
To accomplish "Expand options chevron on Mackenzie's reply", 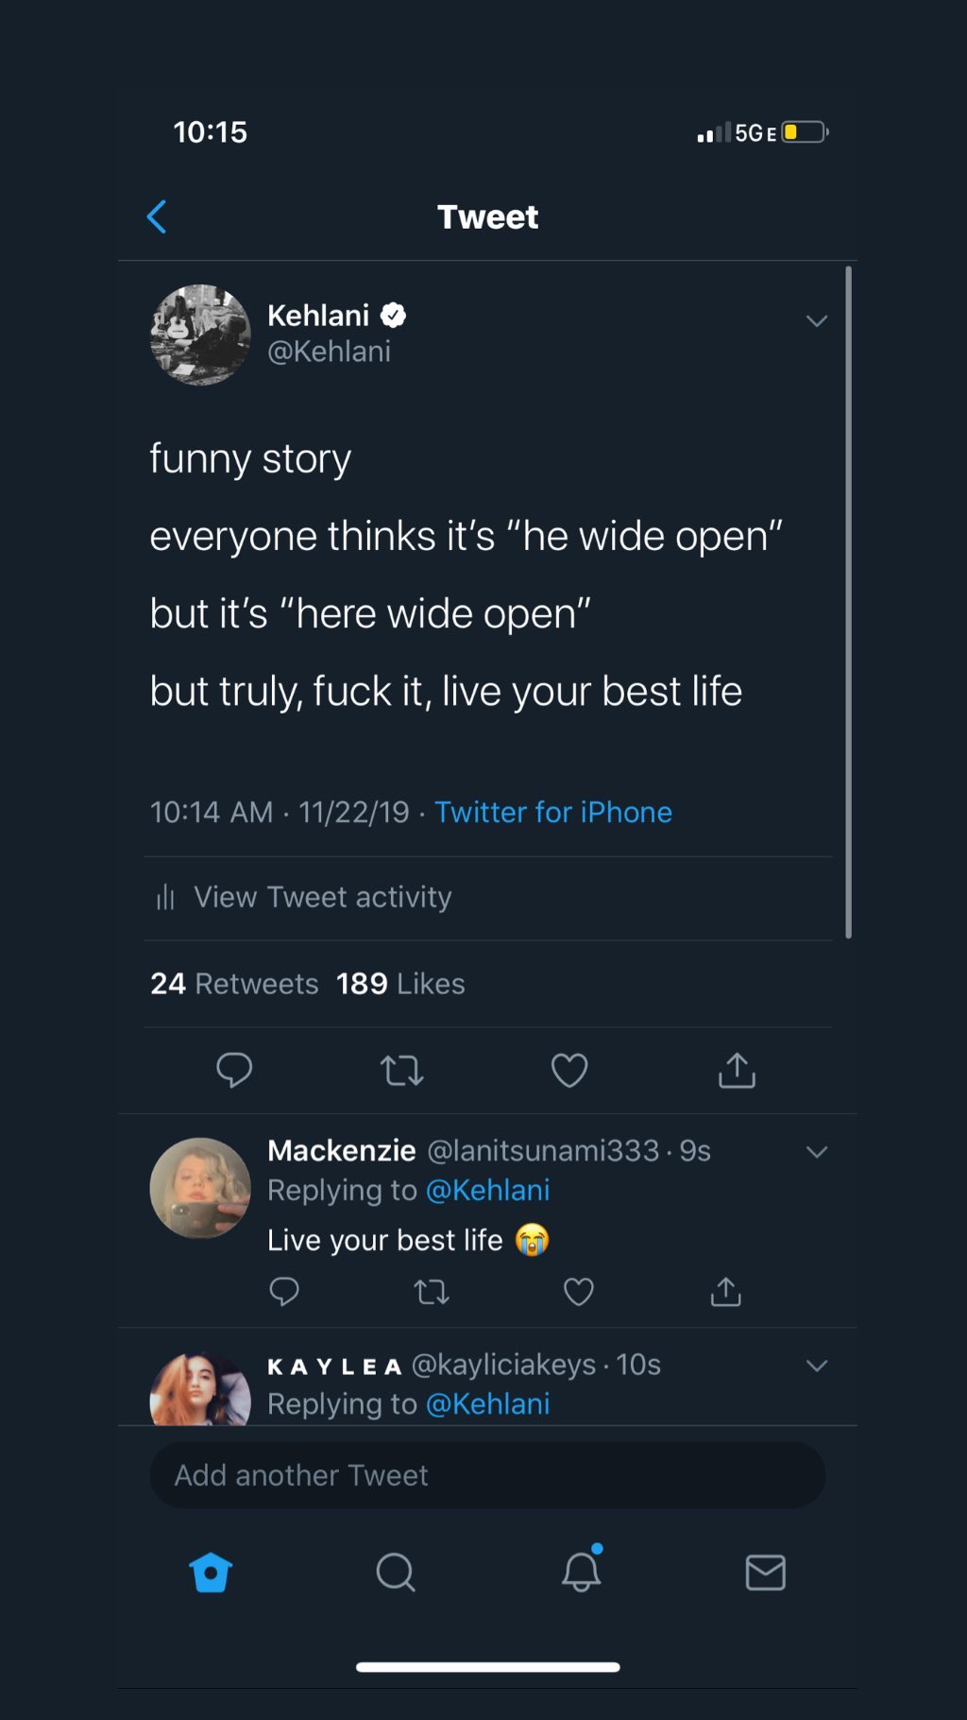I will click(817, 1152).
